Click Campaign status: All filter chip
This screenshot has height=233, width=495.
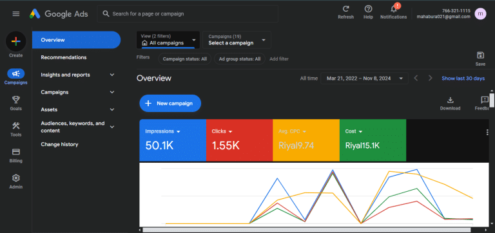coord(185,59)
